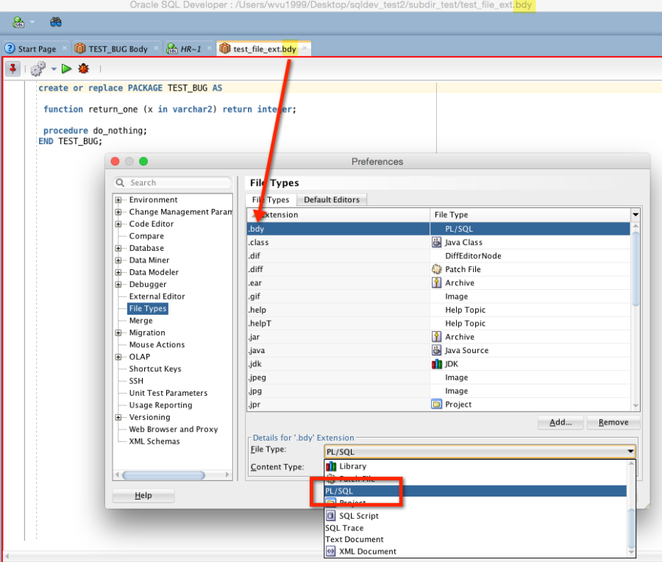Click the SQL worksheet icon in main toolbar

click(x=18, y=22)
